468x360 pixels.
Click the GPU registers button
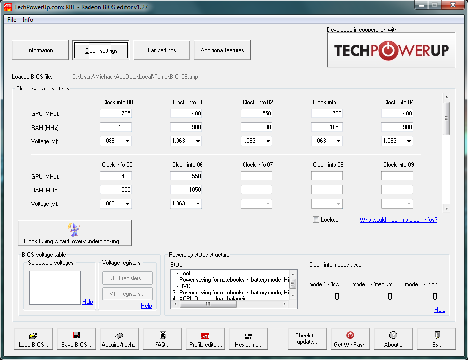pos(127,278)
